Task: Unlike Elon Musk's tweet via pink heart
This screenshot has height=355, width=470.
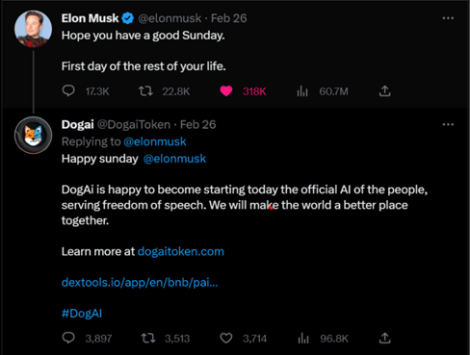Action: tap(226, 91)
